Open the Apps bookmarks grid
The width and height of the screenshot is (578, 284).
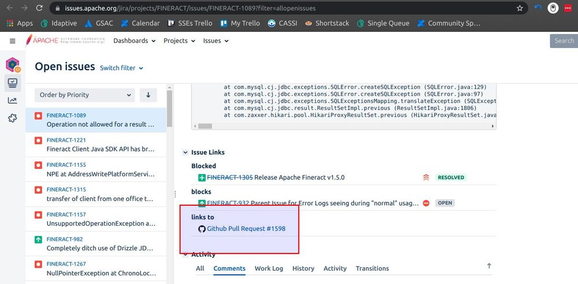(20, 23)
